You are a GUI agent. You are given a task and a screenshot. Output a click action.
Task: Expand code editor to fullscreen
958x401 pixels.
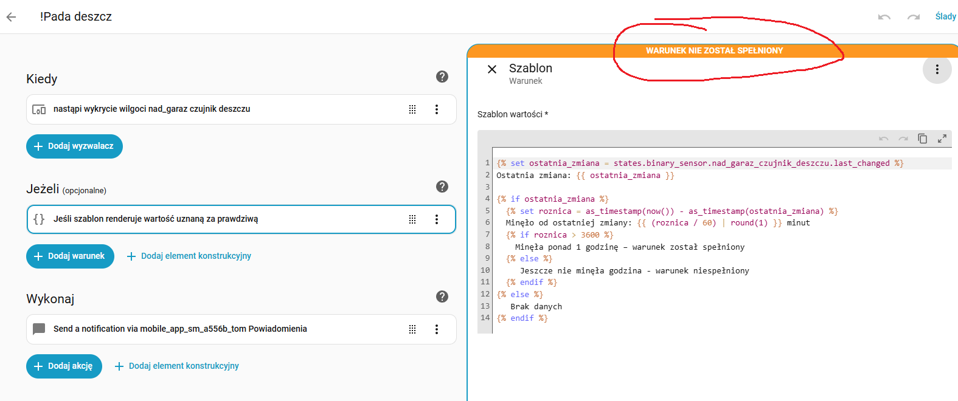pos(942,139)
